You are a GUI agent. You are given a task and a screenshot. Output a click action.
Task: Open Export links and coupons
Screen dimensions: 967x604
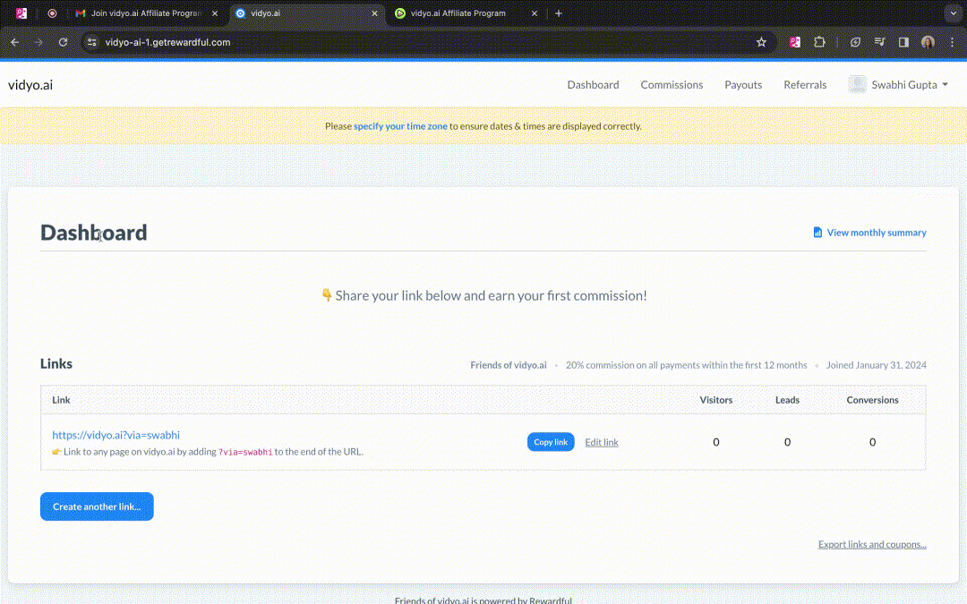click(872, 544)
